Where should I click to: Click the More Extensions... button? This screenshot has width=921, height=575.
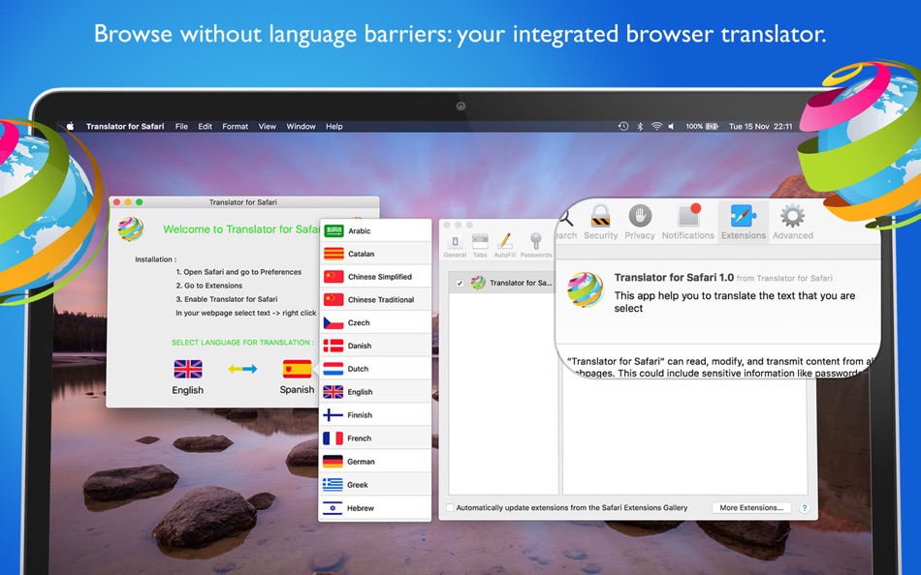(751, 507)
